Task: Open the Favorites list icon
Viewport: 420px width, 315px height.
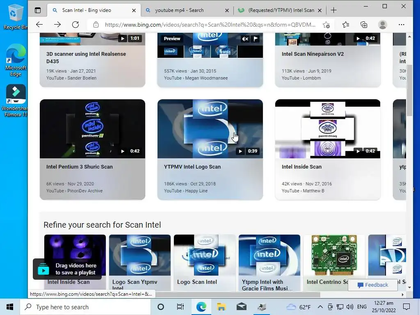Action: click(x=346, y=25)
